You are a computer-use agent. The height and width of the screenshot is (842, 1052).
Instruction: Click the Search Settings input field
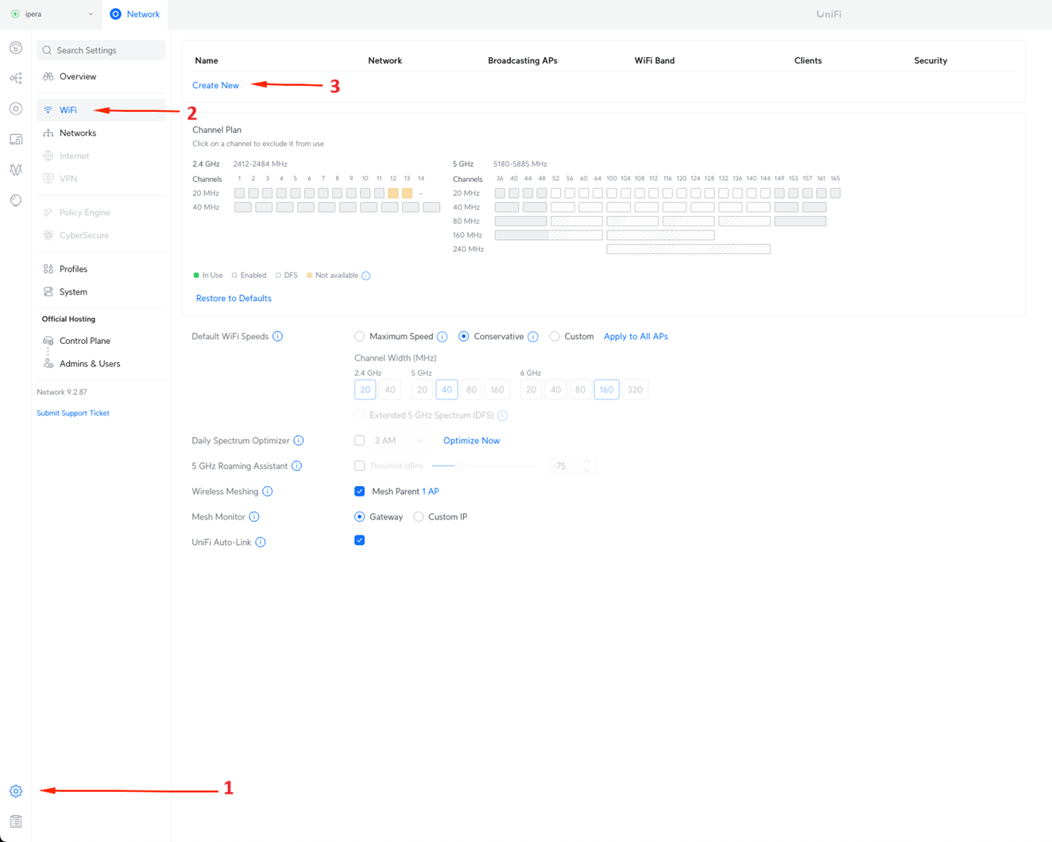(101, 50)
